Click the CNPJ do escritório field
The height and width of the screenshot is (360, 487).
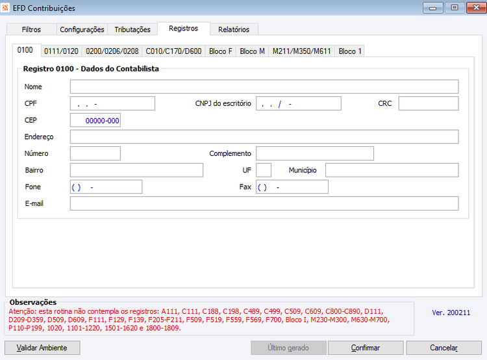point(299,103)
